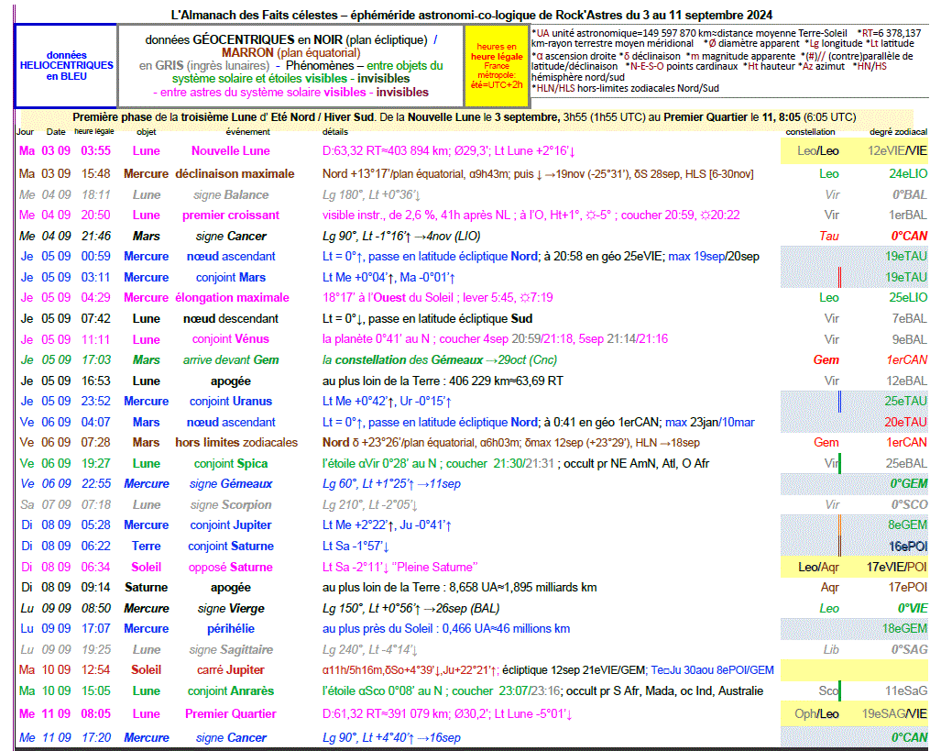Select the "16ePOI" zodiac degree cell

coord(908,547)
